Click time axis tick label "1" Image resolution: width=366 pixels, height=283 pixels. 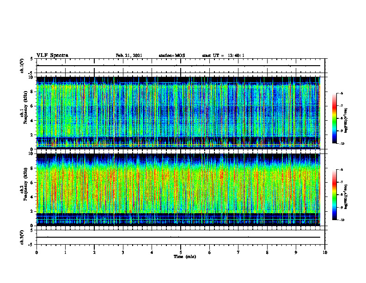tap(65, 252)
